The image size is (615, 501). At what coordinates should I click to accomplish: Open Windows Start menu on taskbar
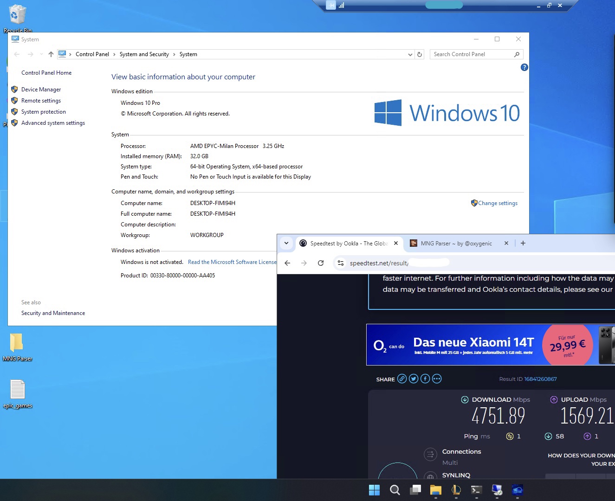click(374, 490)
